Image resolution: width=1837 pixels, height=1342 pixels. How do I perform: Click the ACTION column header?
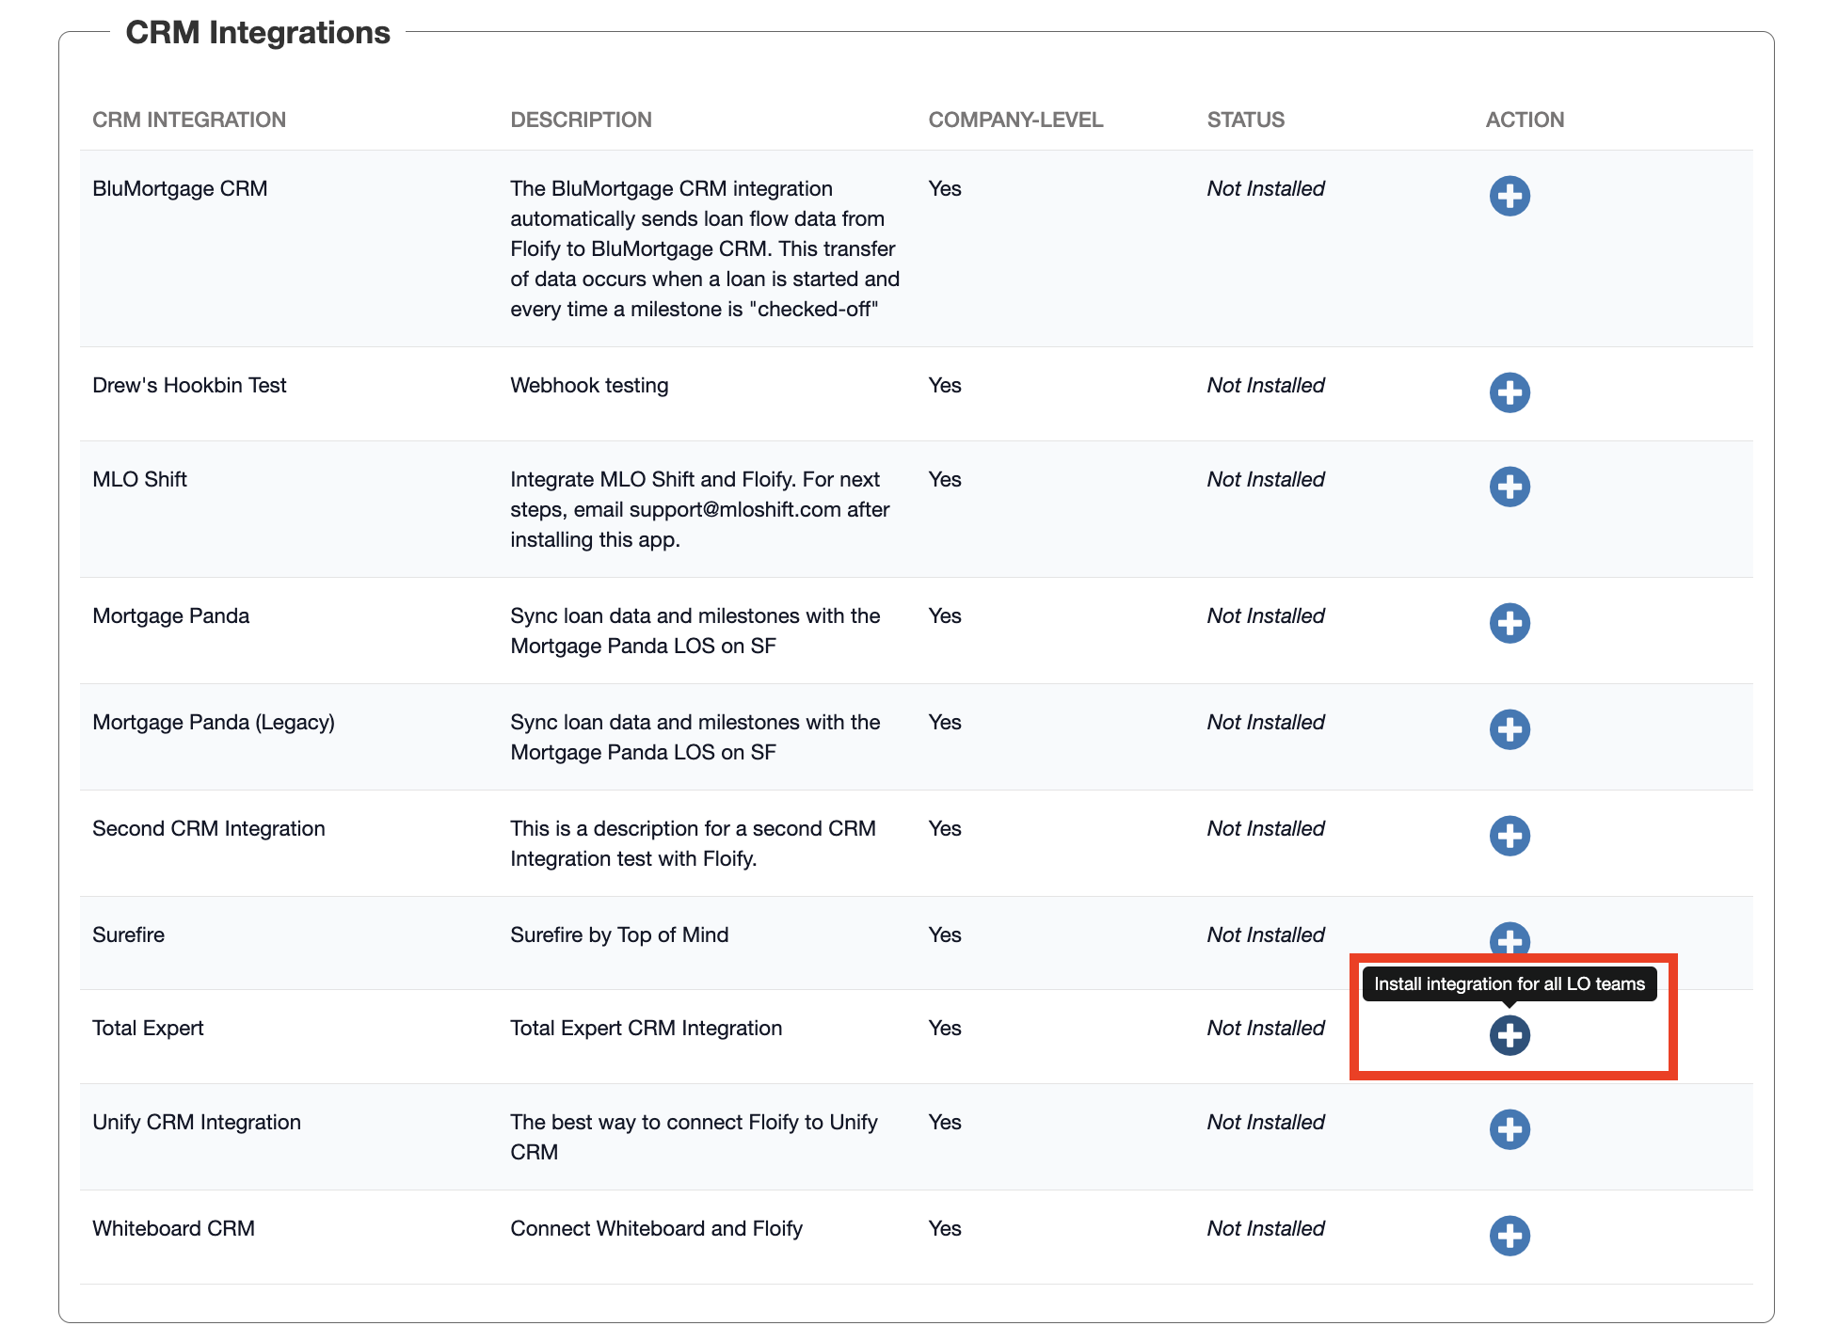click(x=1524, y=120)
